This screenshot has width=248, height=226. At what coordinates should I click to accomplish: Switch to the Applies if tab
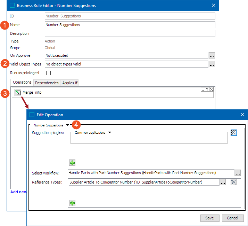point(70,83)
